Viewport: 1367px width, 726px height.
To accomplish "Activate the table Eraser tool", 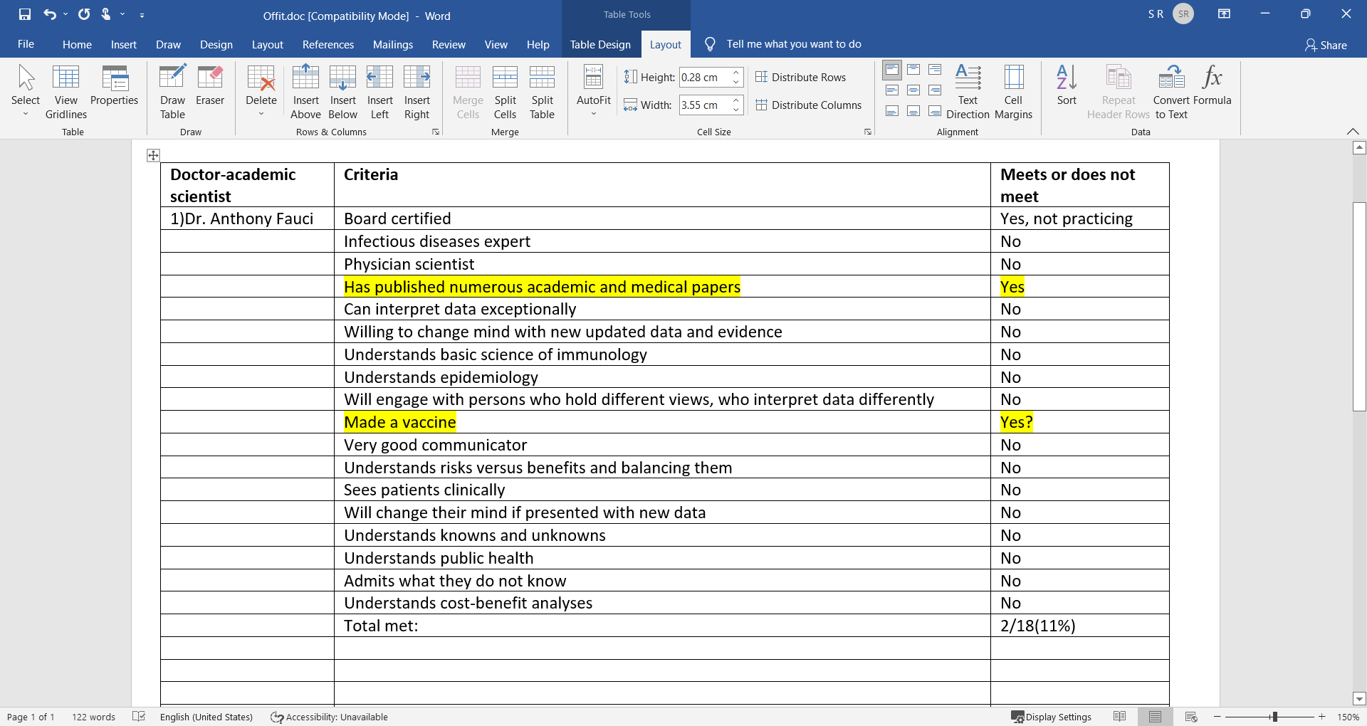I will point(210,85).
